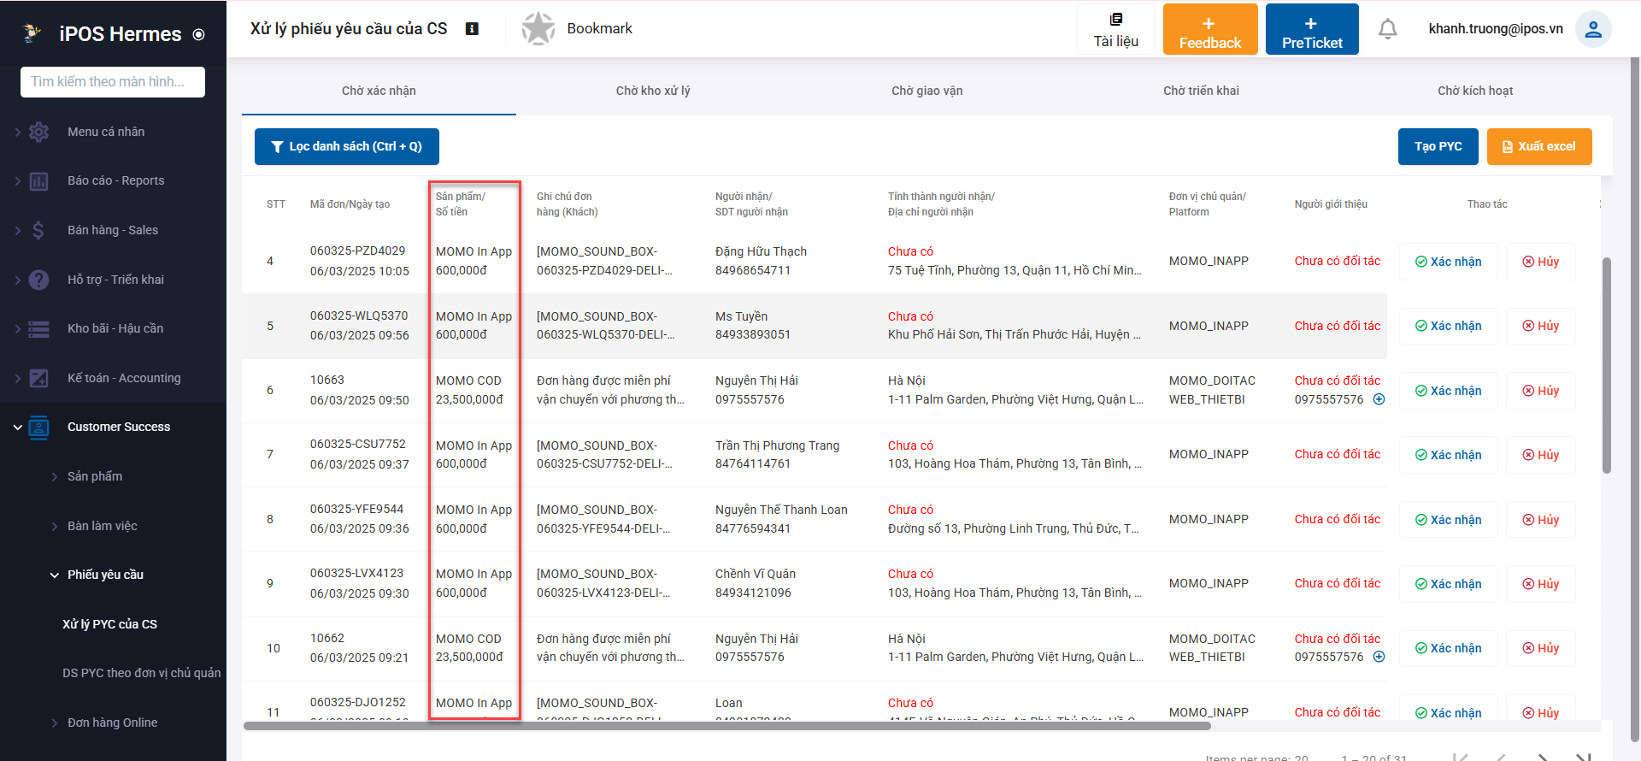
Task: Click the iPOS Hermes logo icon
Action: click(x=32, y=33)
